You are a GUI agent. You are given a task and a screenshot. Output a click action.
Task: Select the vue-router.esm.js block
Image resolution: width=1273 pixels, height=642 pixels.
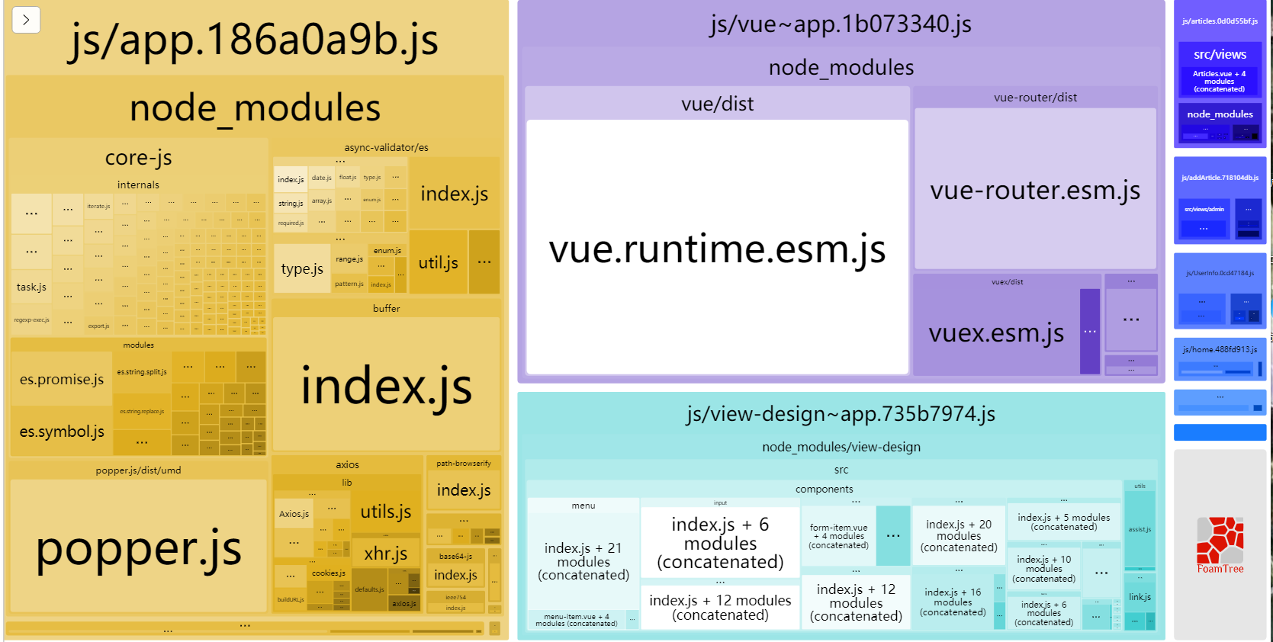(x=1035, y=189)
